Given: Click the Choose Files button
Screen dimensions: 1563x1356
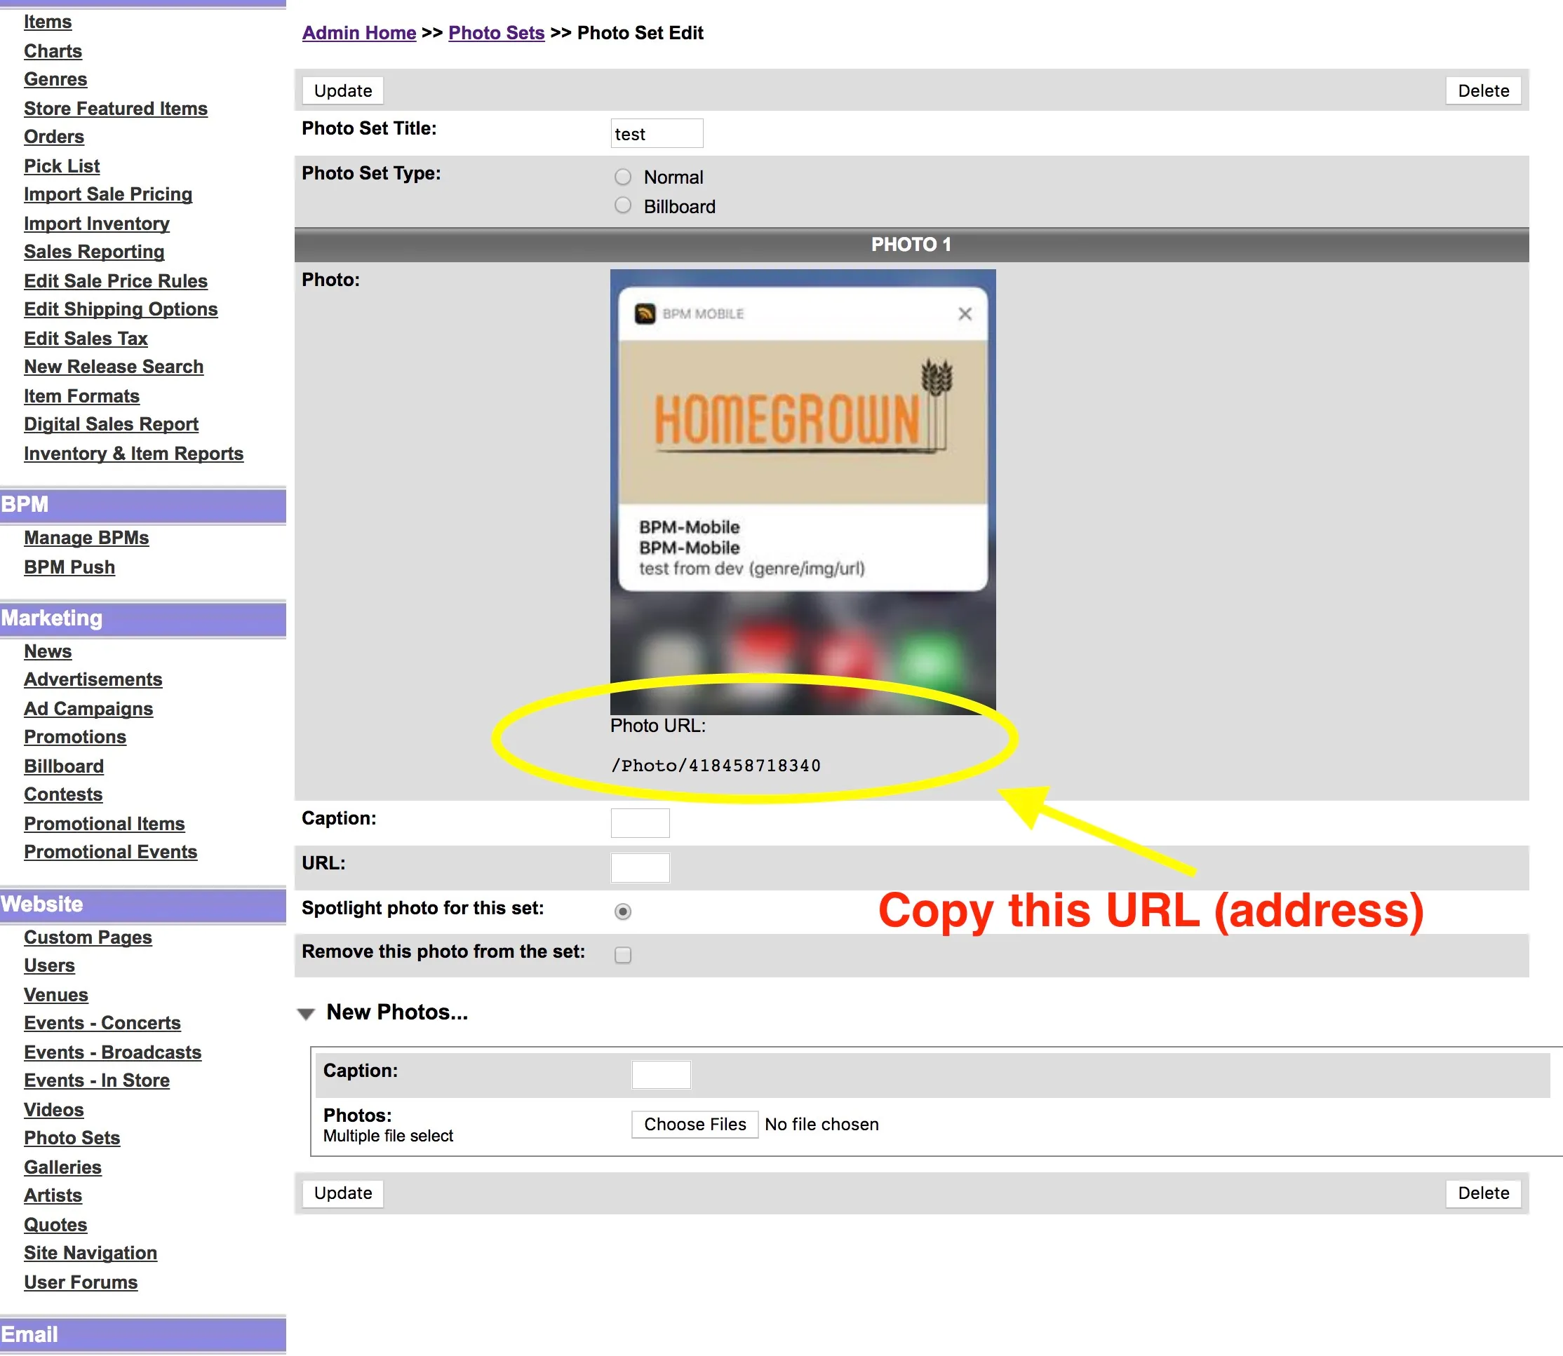Looking at the screenshot, I should pos(695,1125).
